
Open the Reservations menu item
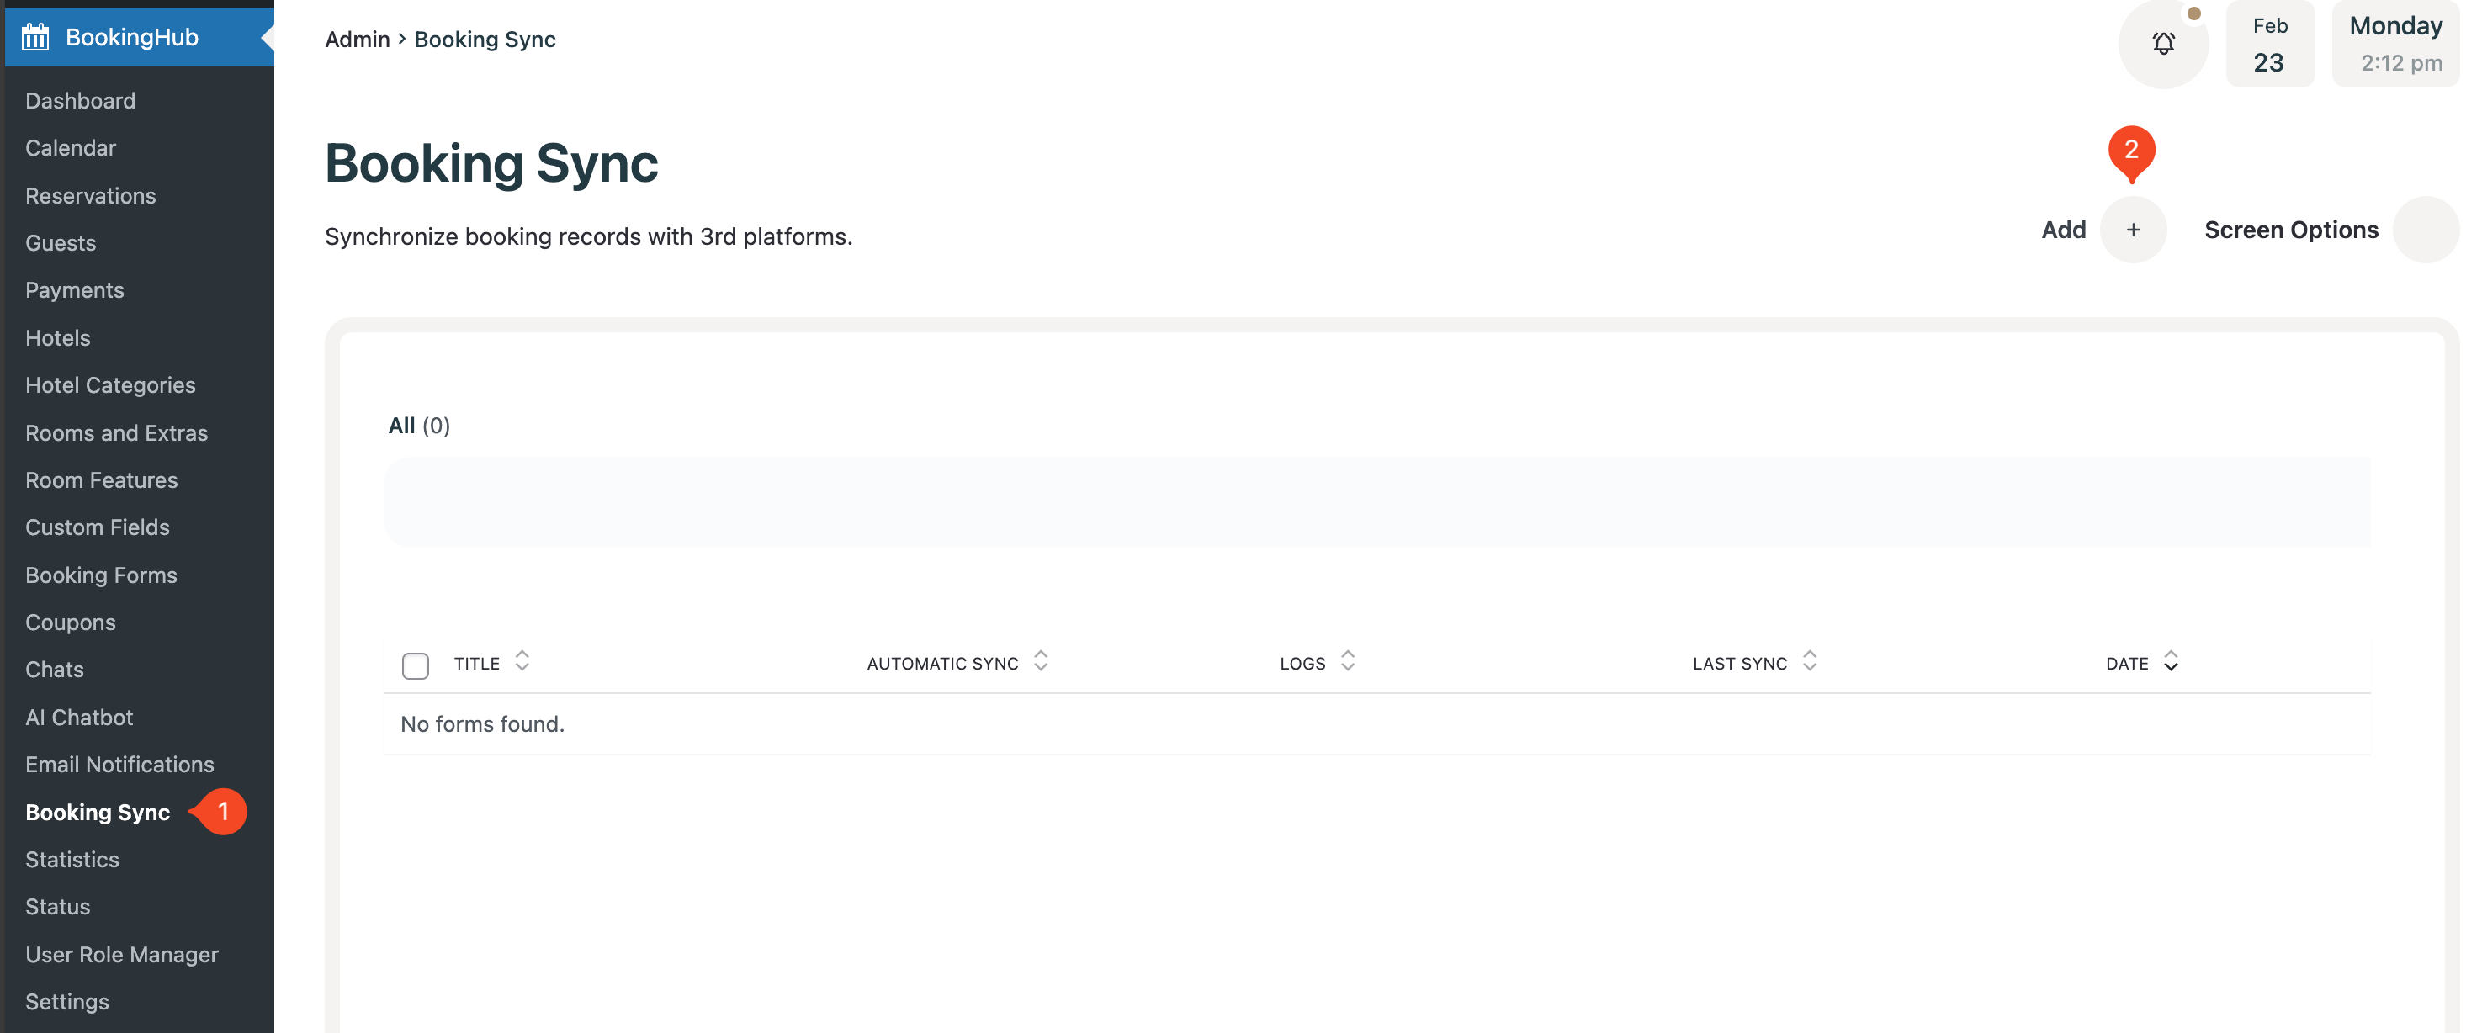click(x=91, y=196)
